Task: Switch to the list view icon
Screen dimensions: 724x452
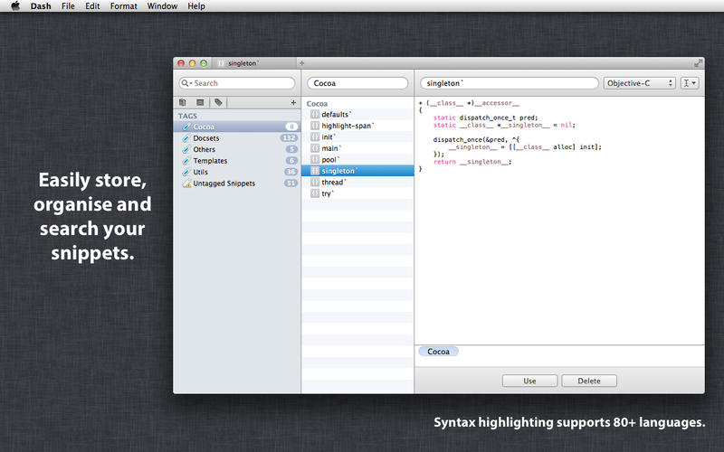Action: click(200, 102)
